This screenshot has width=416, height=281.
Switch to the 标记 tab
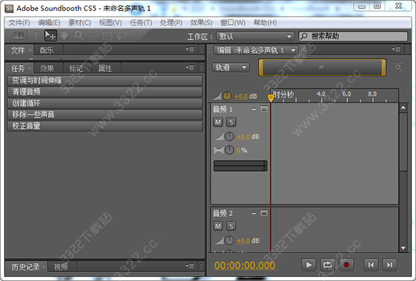click(76, 69)
